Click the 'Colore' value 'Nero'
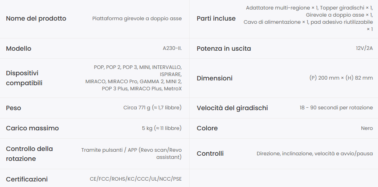The width and height of the screenshot is (378, 187). [x=367, y=128]
